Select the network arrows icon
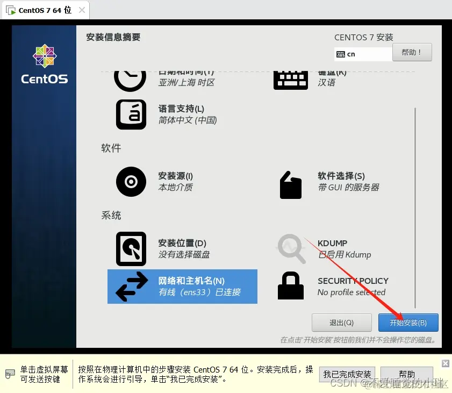The image size is (452, 393). [x=132, y=287]
